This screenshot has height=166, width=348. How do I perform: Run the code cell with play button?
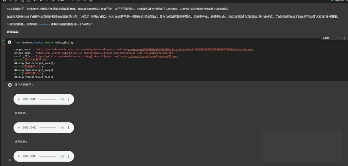pos(10,42)
